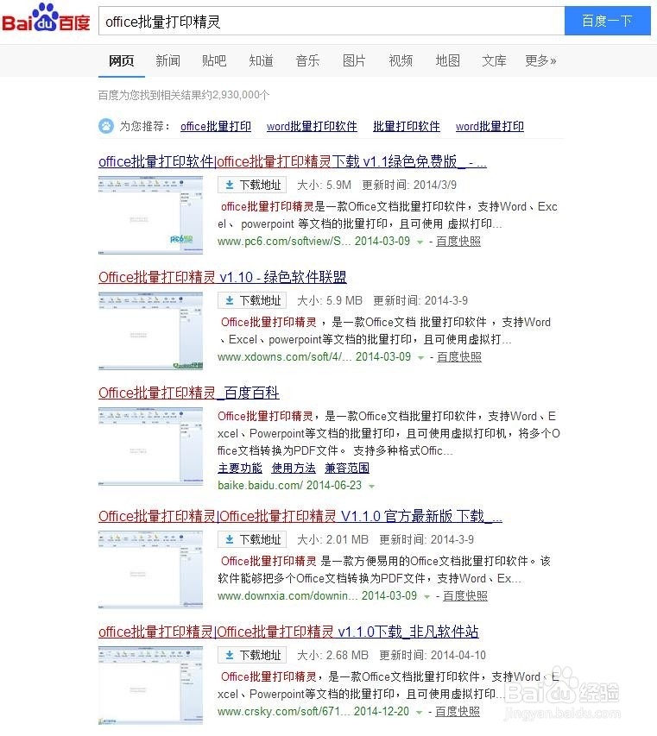The width and height of the screenshot is (657, 736).
Task: Click the paw icon beside 为您推荐
Action: pyautogui.click(x=106, y=126)
